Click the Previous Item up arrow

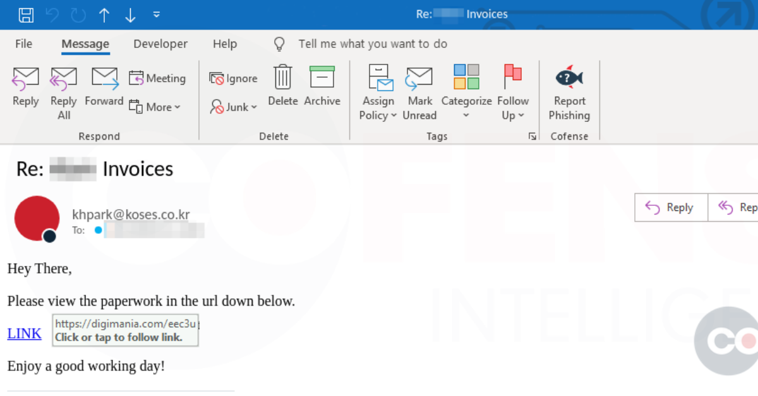(x=104, y=15)
